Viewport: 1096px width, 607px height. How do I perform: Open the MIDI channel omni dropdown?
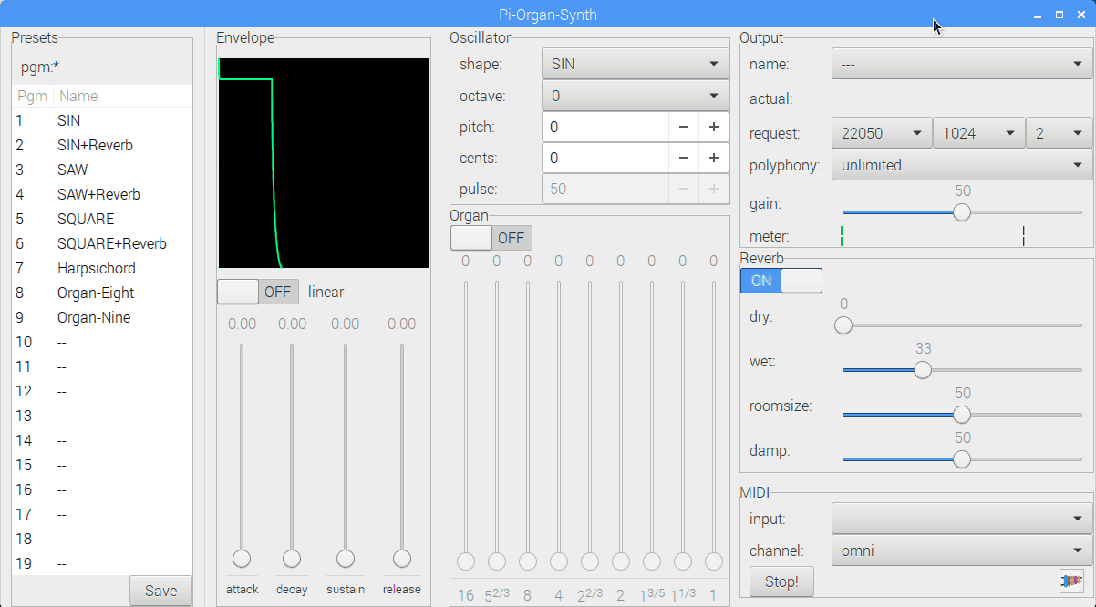coord(962,550)
